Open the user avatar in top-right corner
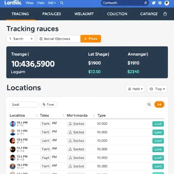The width and height of the screenshot is (174, 174). [167, 3]
